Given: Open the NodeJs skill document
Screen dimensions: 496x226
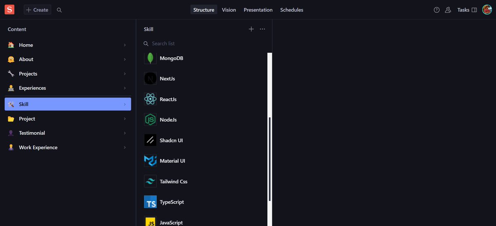Looking at the screenshot, I should point(204,120).
